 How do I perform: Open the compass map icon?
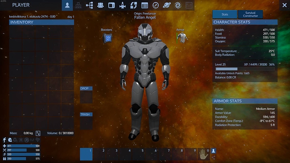click(x=156, y=5)
